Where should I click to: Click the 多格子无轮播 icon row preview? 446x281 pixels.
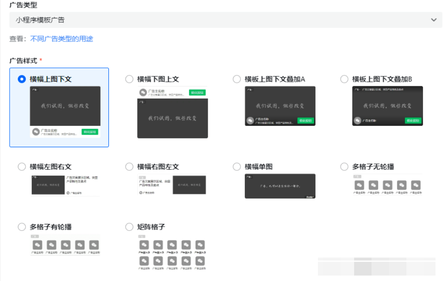[387, 185]
